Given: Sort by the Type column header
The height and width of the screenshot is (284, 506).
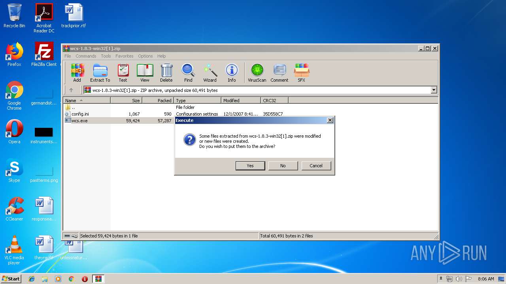Looking at the screenshot, I should (x=198, y=101).
